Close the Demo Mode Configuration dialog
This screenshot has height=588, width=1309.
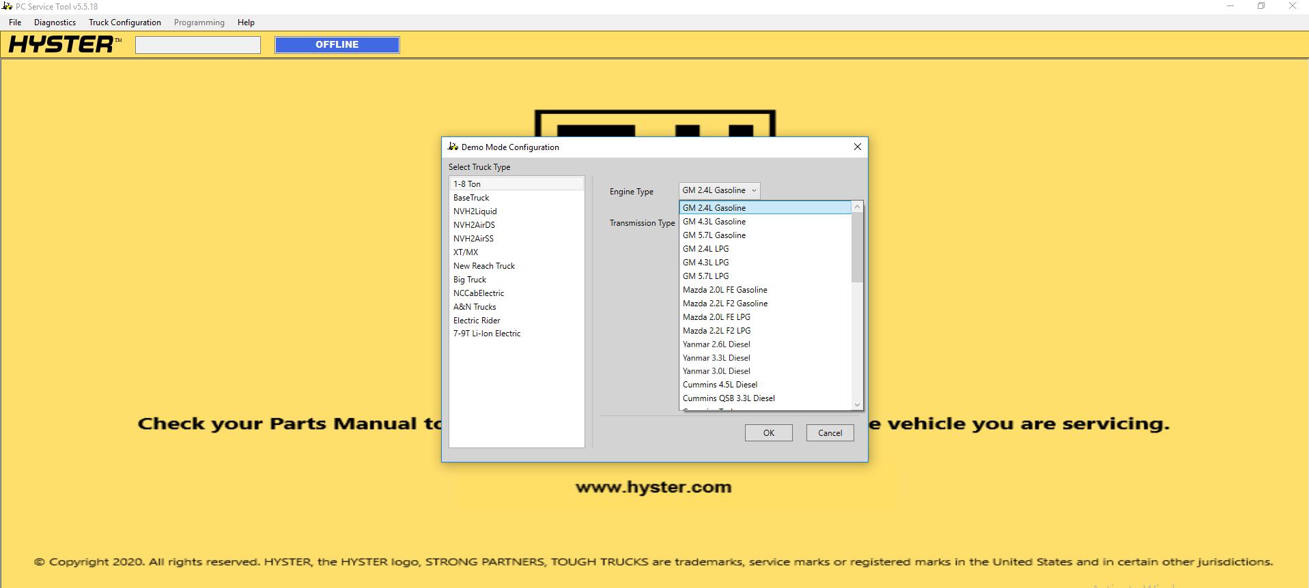(858, 147)
